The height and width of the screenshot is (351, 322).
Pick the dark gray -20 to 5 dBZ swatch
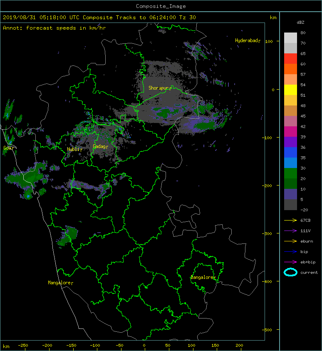[x=290, y=204]
